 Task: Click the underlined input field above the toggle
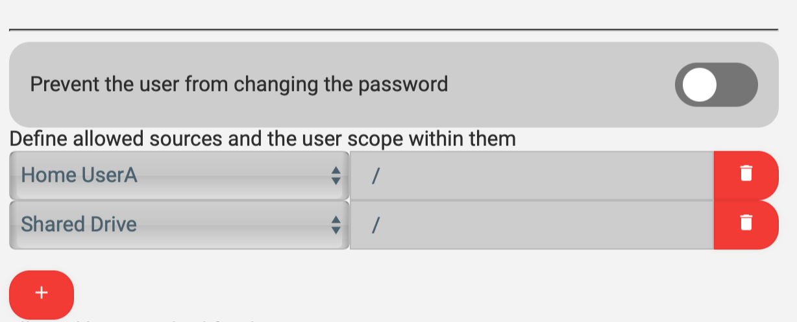(x=393, y=18)
